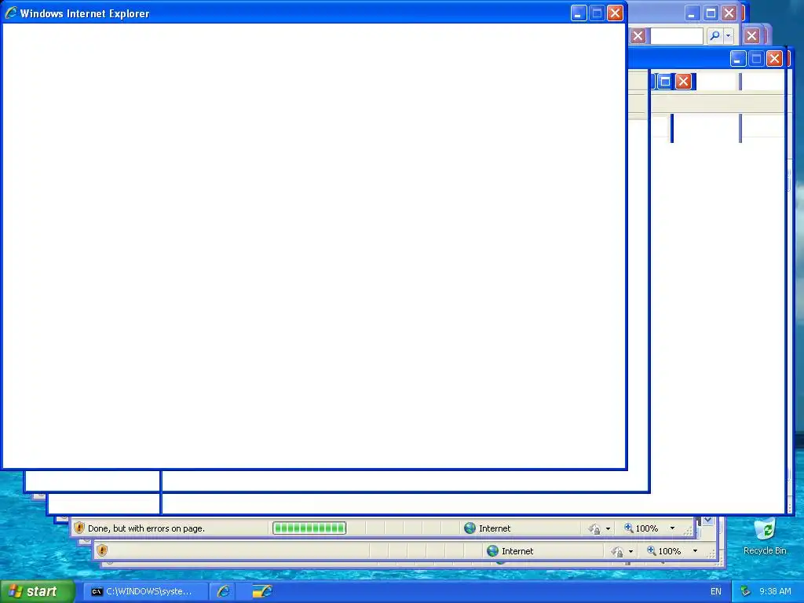Close the front Windows Internet Explorer window

coord(615,13)
